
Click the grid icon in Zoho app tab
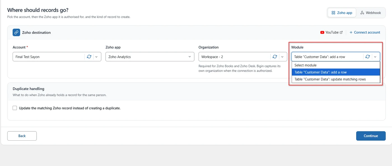point(333,13)
